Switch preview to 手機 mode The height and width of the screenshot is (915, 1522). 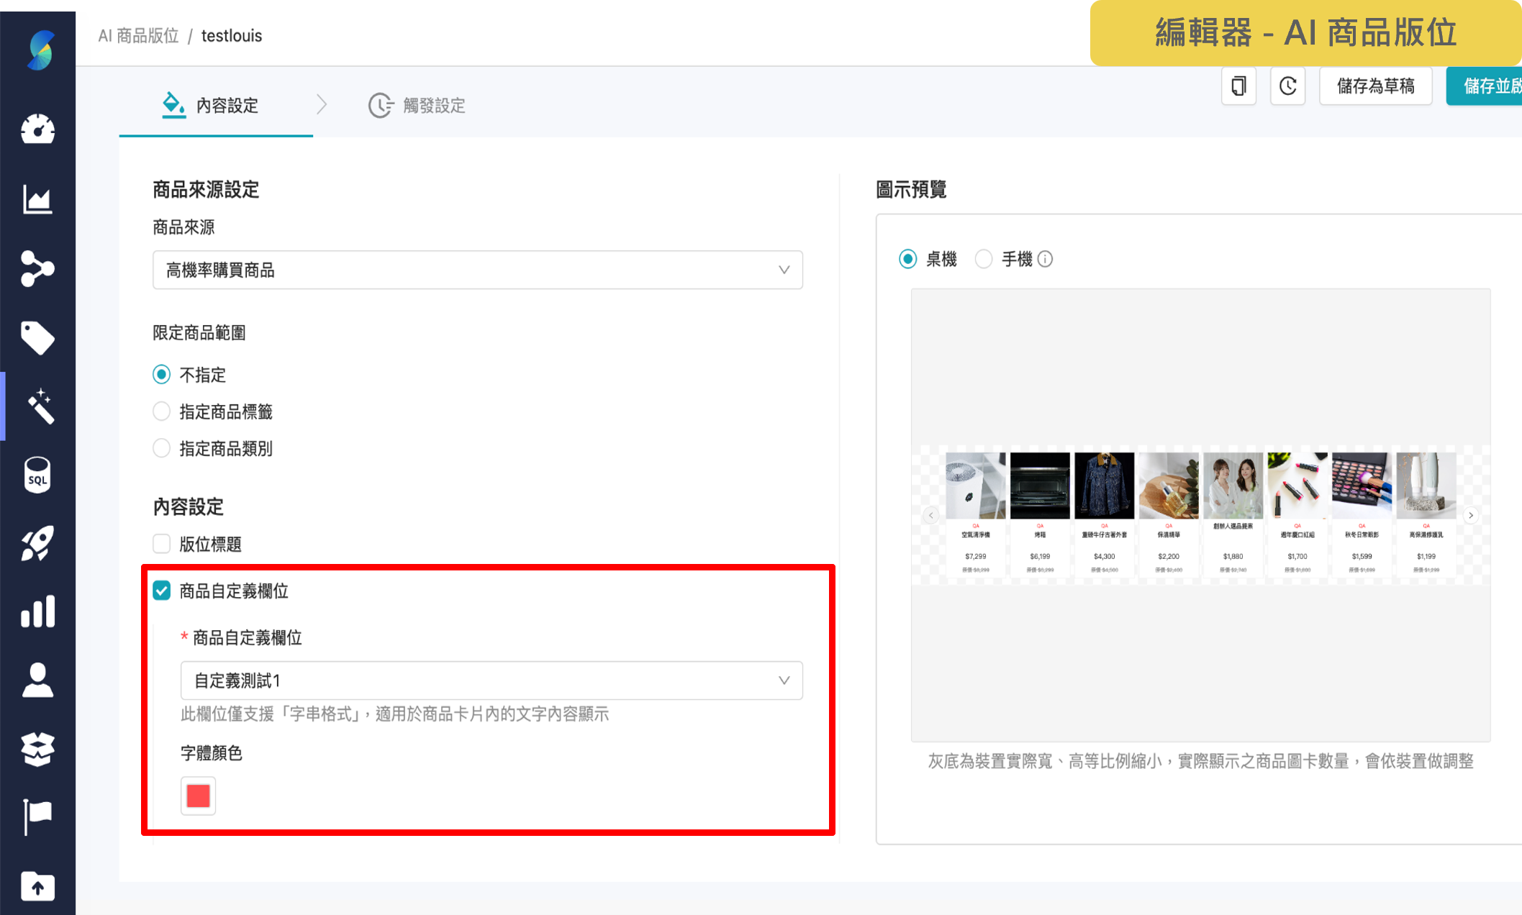pyautogui.click(x=984, y=259)
